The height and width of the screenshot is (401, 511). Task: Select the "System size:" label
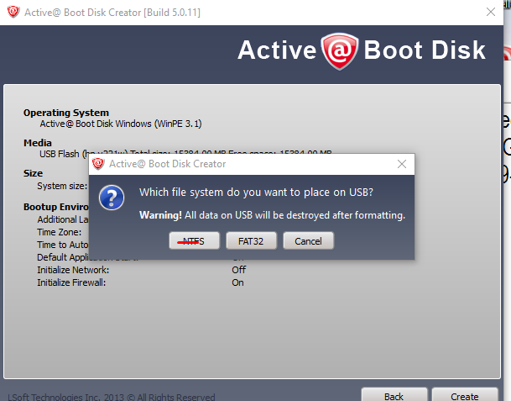[x=62, y=186]
